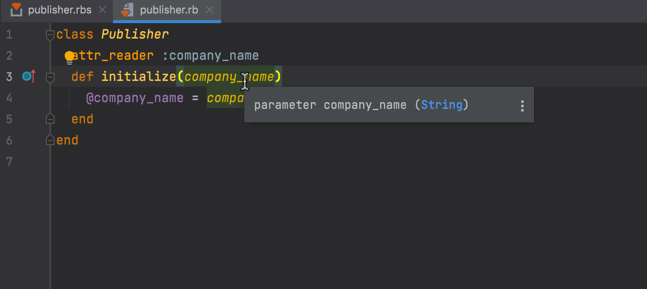Click the fold end marker on line 6
This screenshot has height=289, width=647.
50,140
